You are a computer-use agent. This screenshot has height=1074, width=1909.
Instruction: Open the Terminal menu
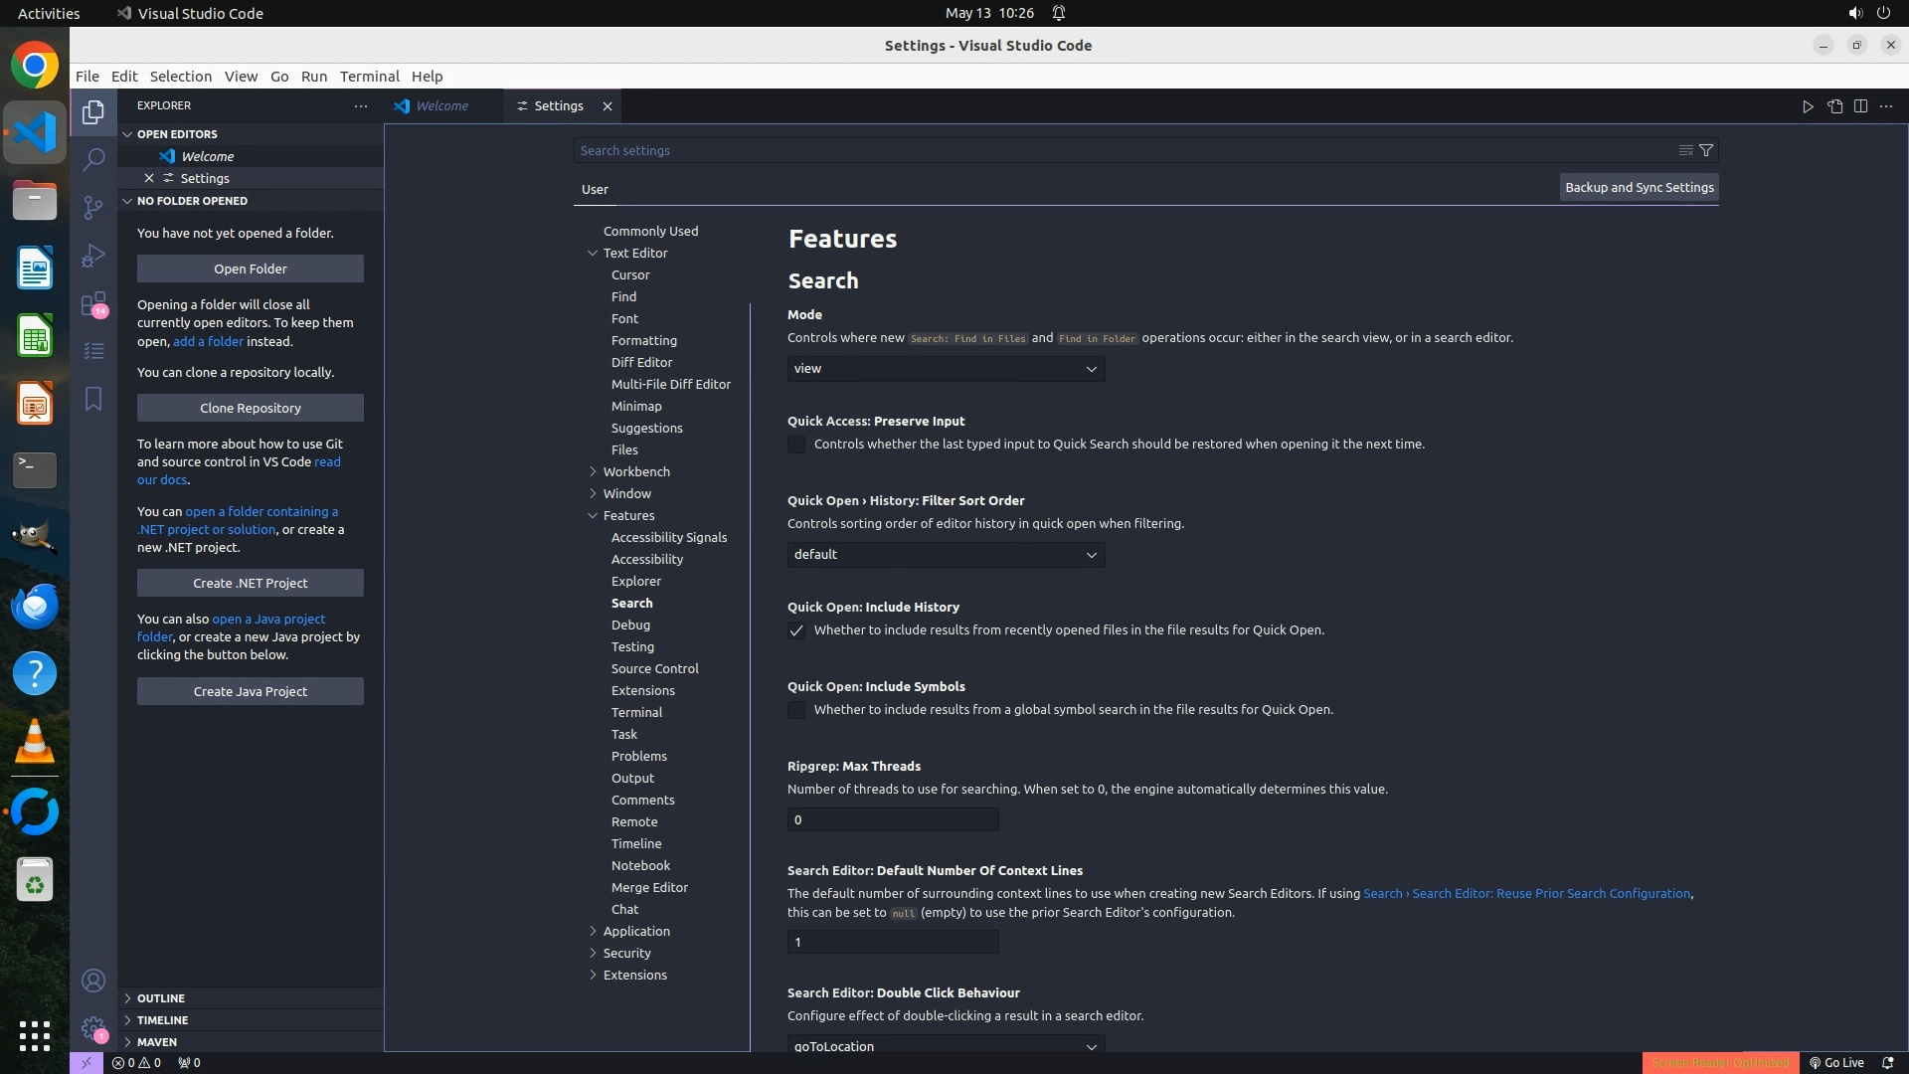(369, 77)
